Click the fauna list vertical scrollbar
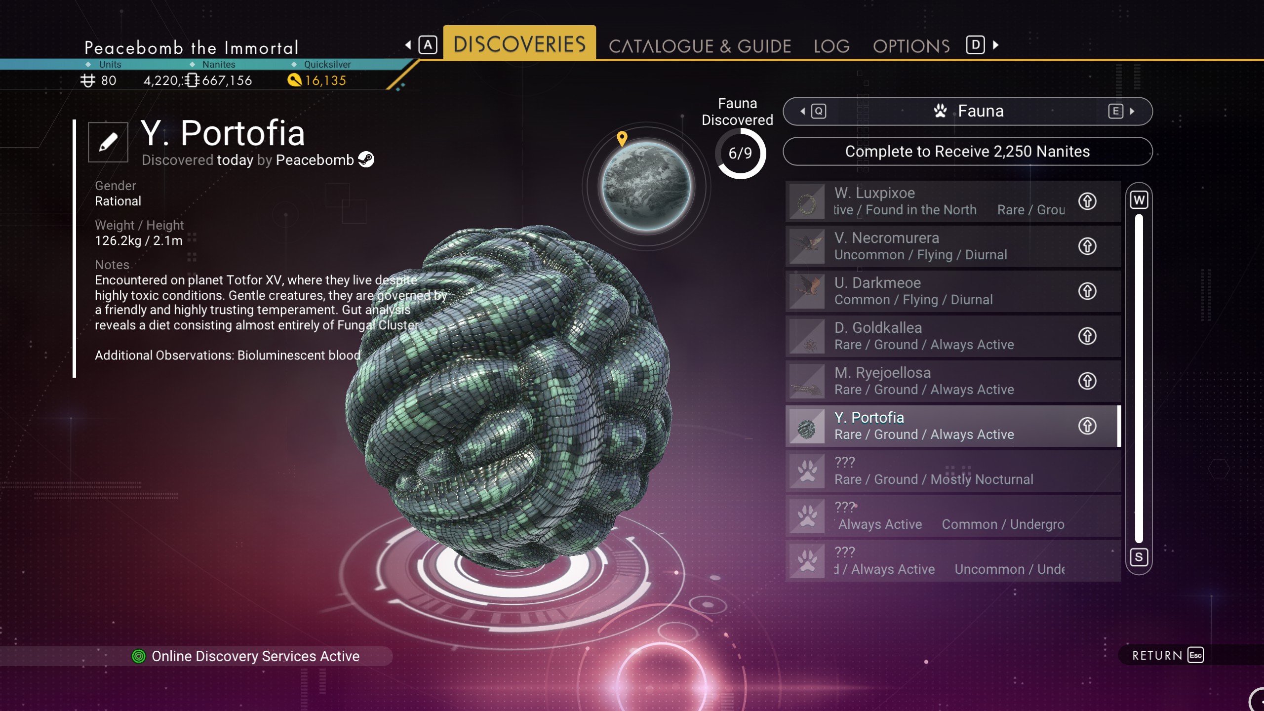 pyautogui.click(x=1139, y=378)
